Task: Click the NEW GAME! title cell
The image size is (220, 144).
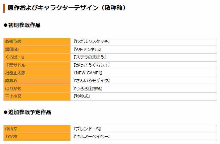Action: click(x=144, y=73)
